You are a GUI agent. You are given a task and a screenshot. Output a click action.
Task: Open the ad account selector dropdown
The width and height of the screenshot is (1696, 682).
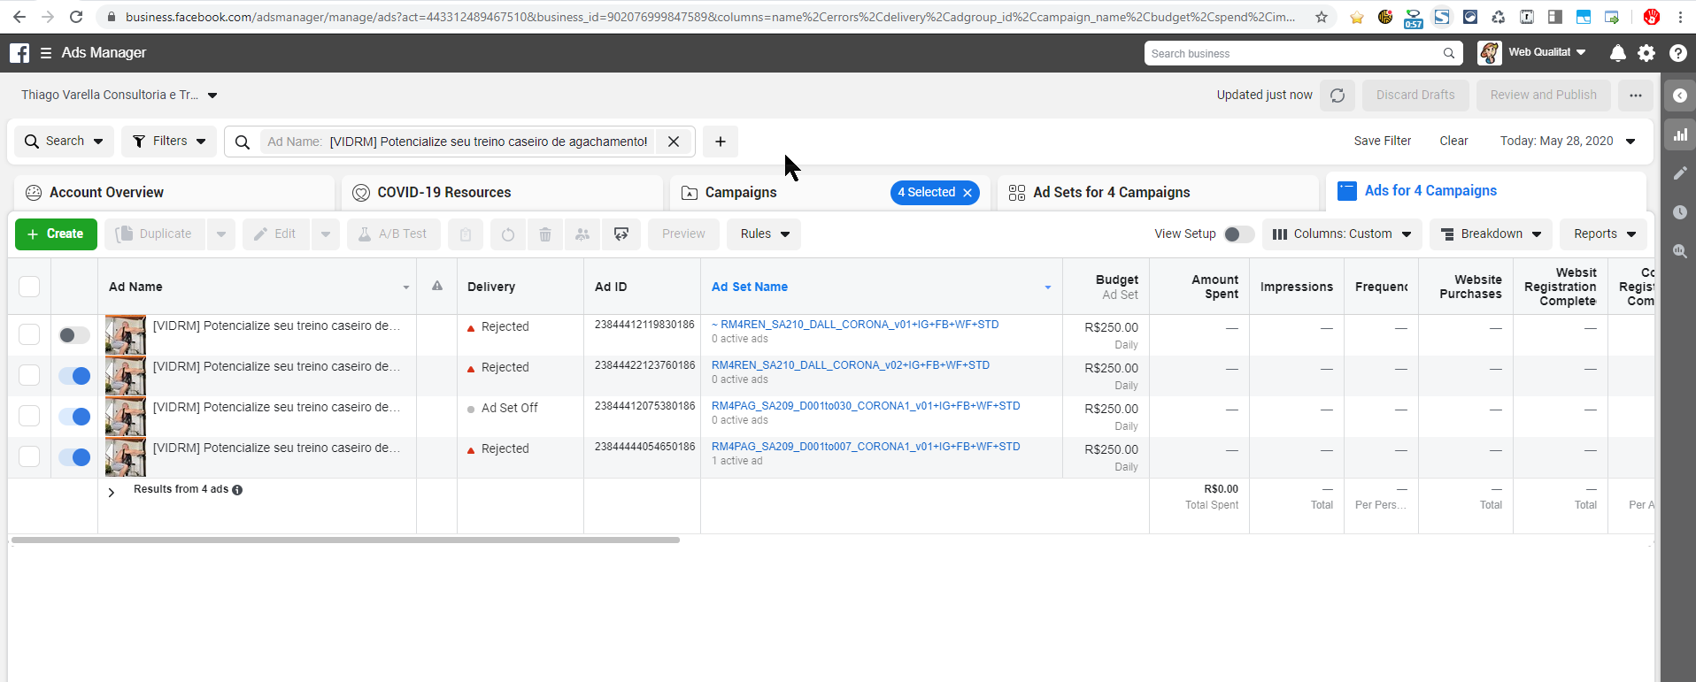(119, 96)
